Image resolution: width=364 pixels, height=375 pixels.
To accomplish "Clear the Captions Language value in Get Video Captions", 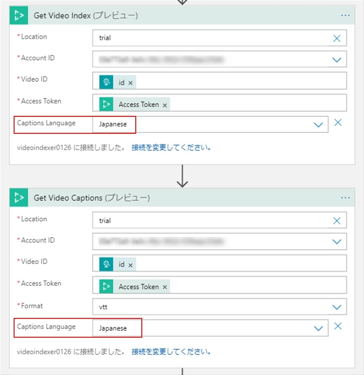I will [338, 326].
